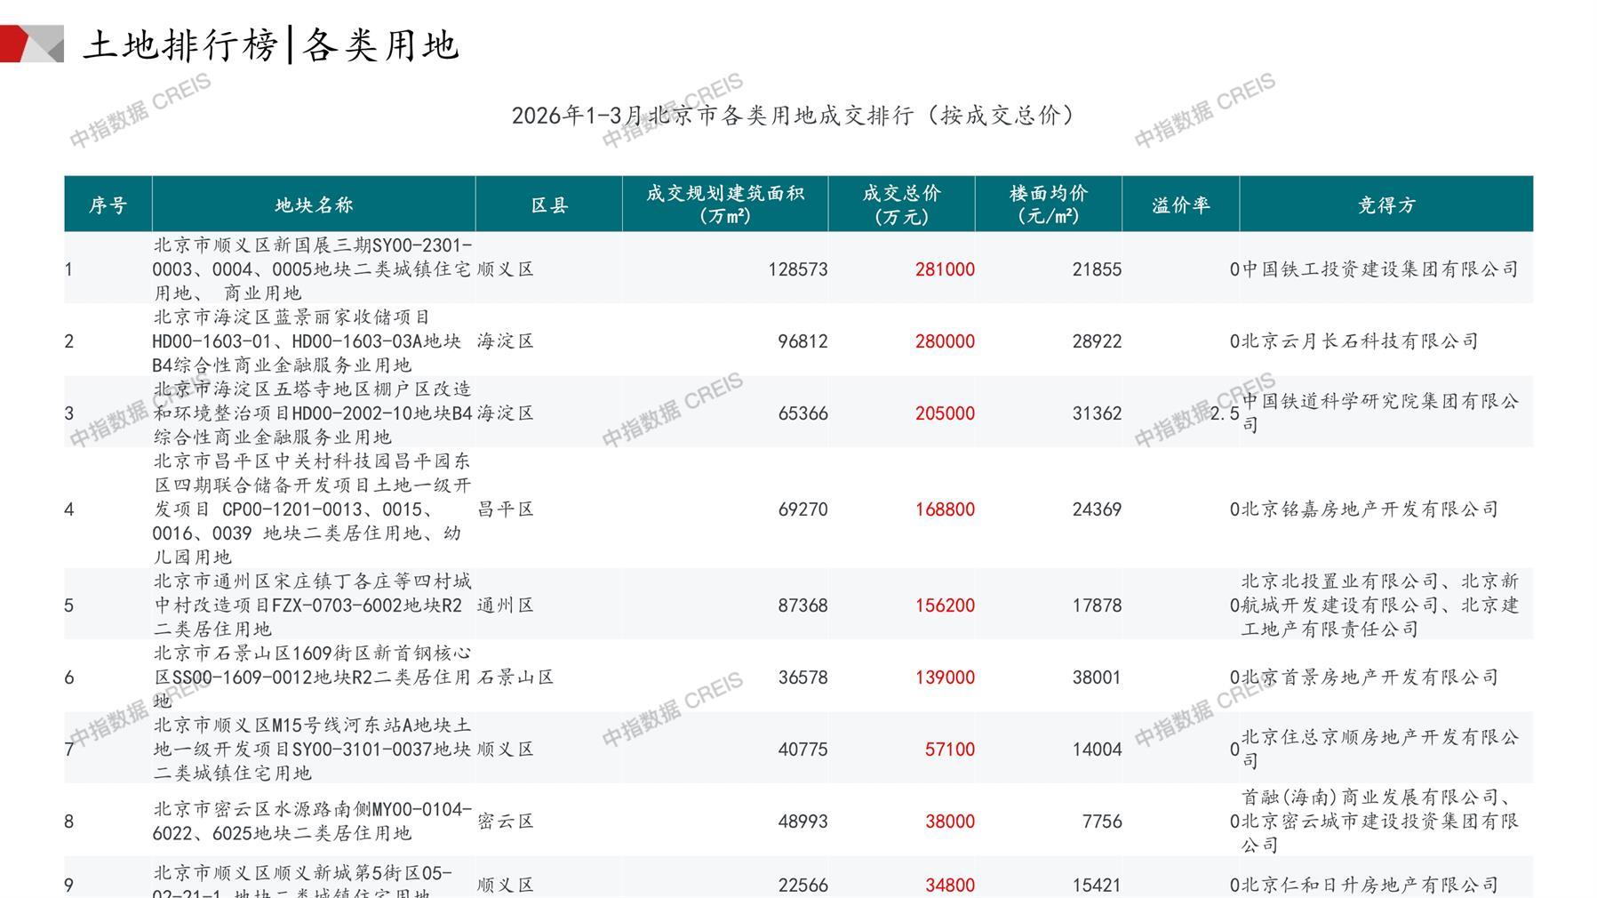The height and width of the screenshot is (898, 1597).
Task: Click the 密云区 district cell
Action: pos(506,822)
